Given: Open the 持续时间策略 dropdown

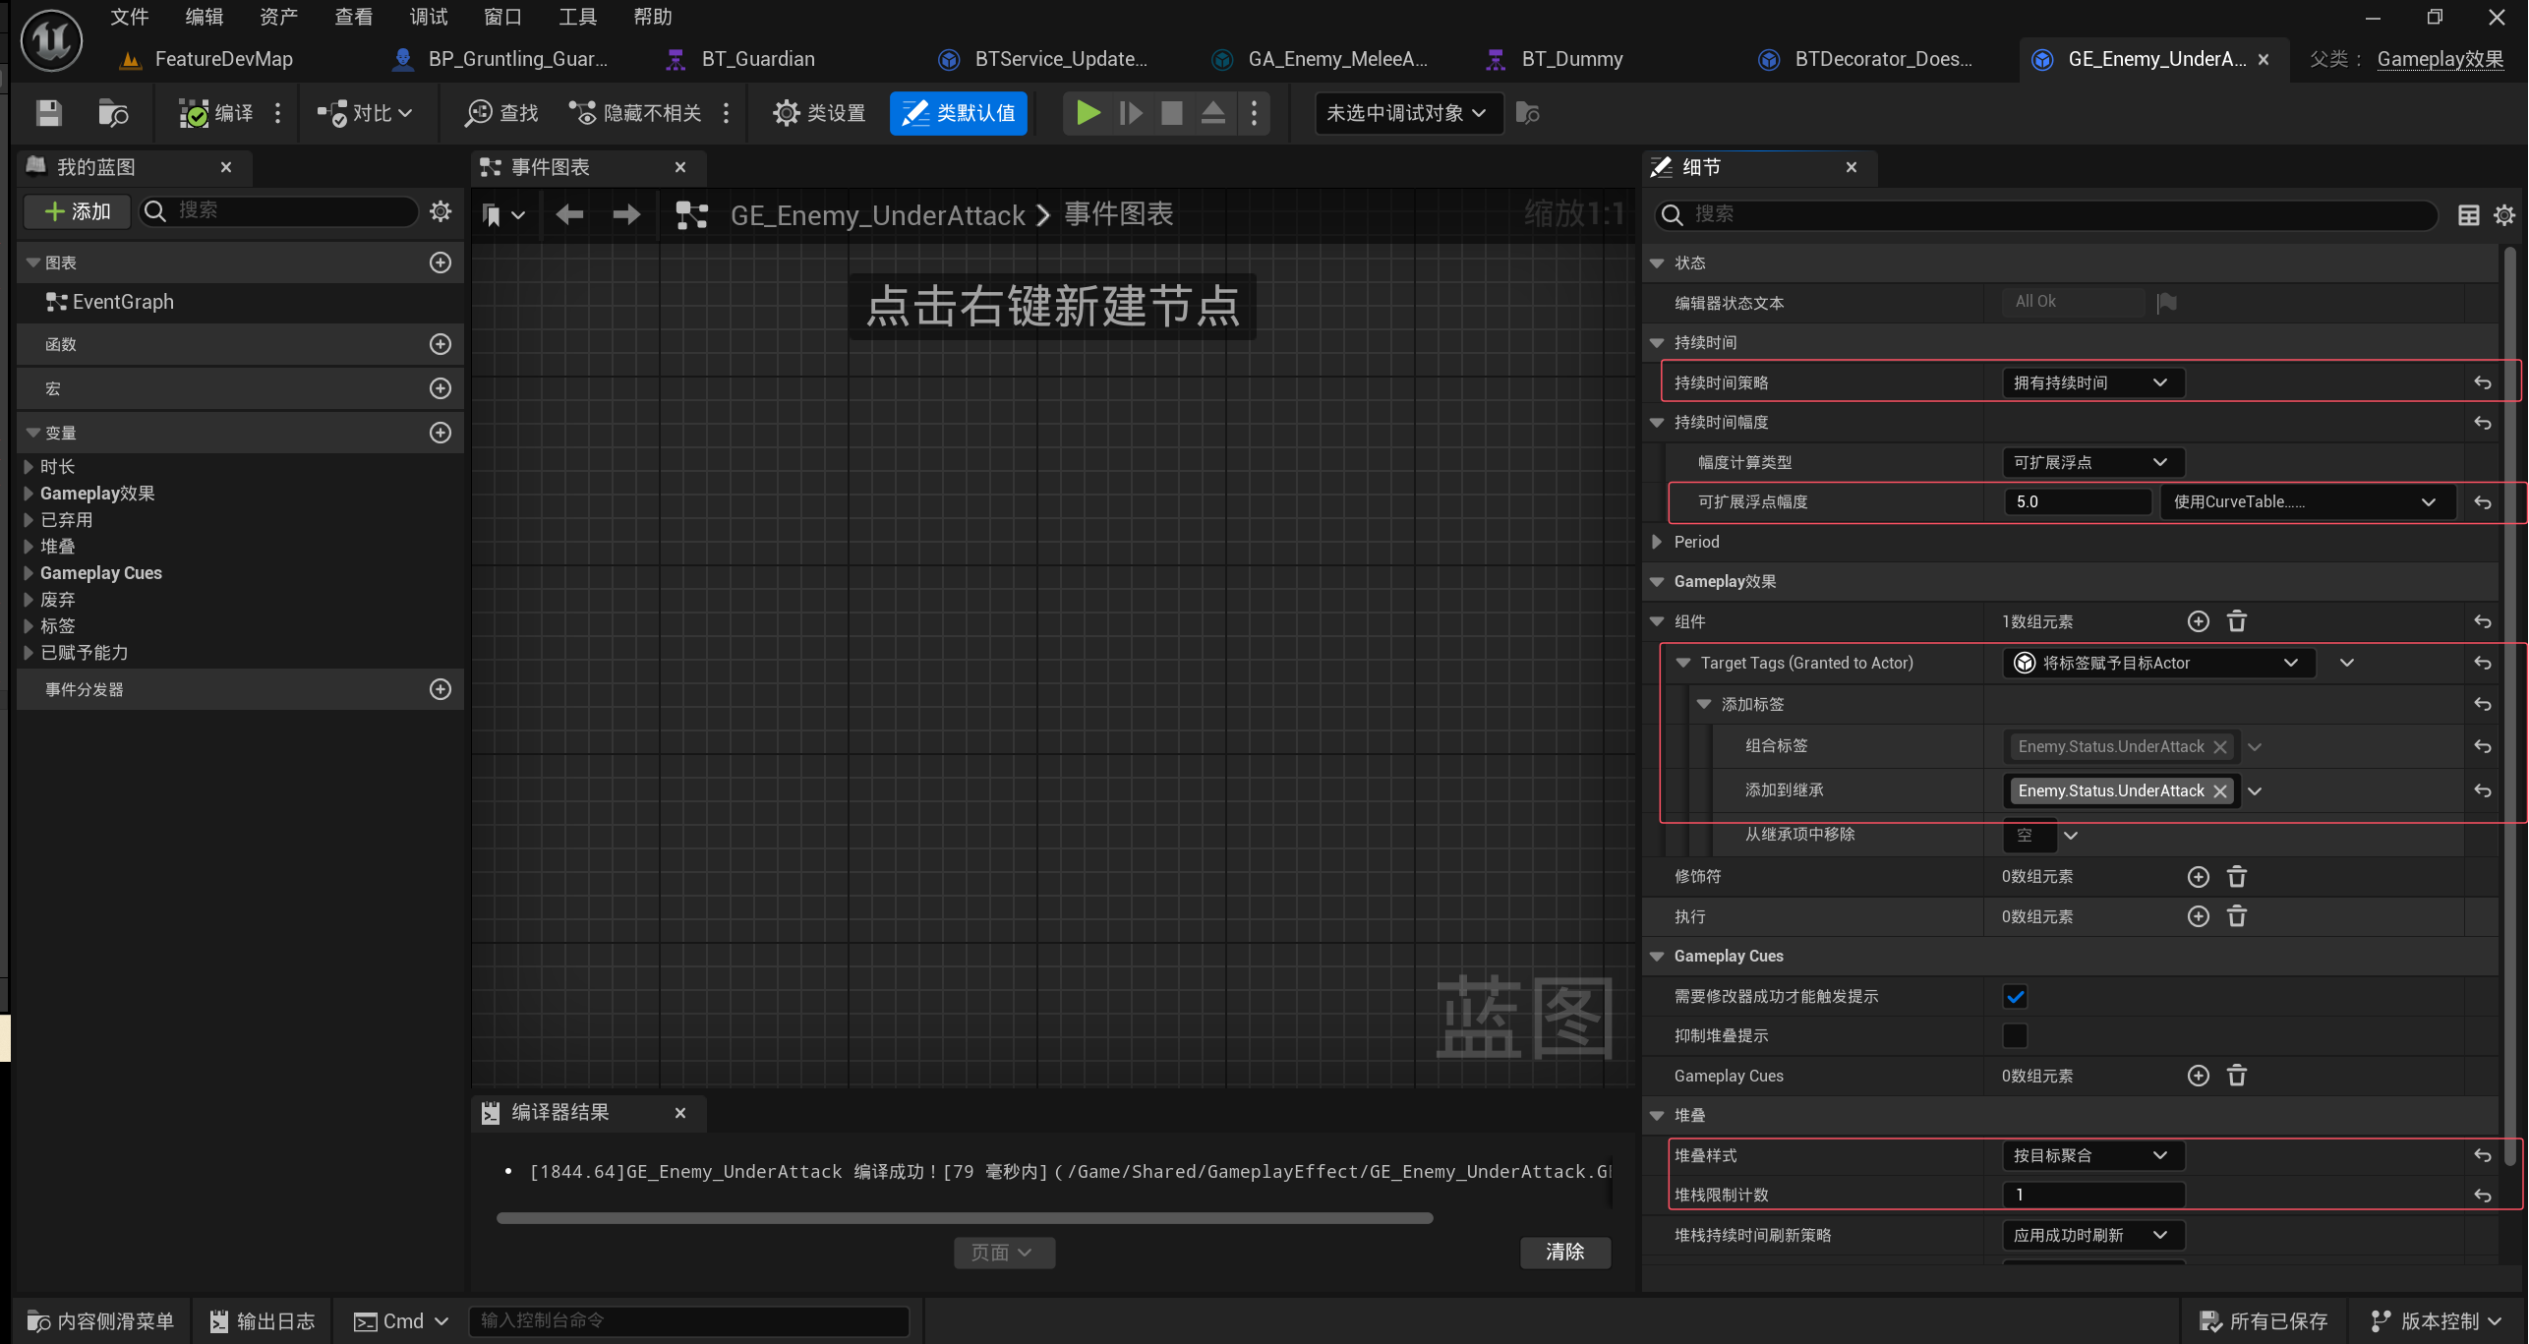Looking at the screenshot, I should pos(2092,382).
